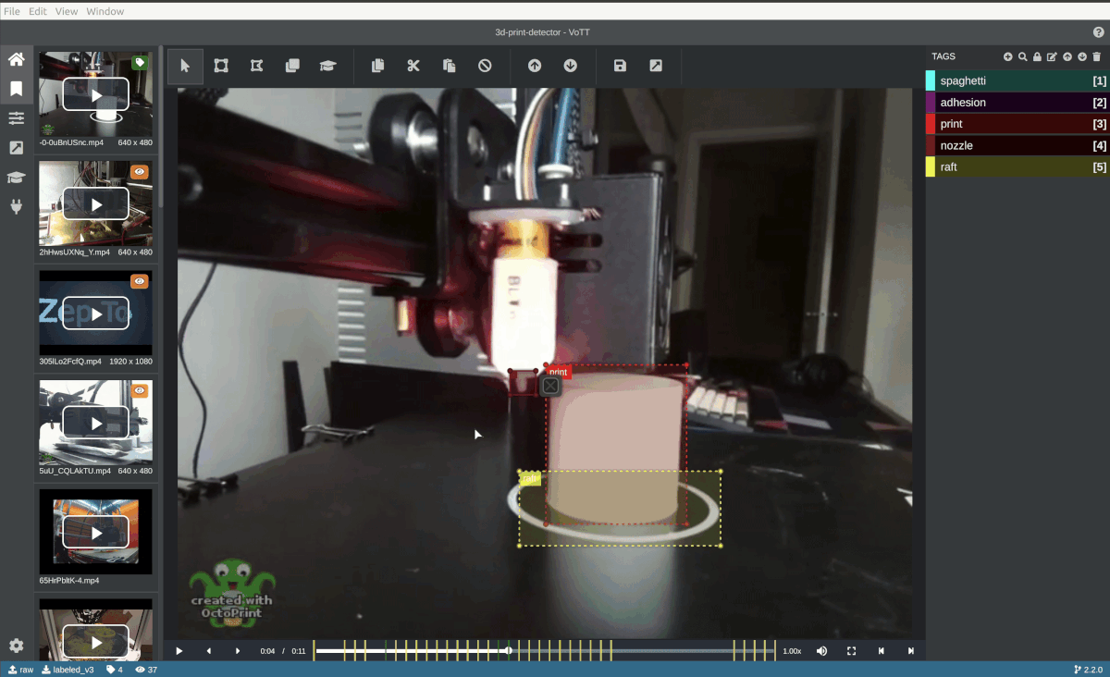Open the Tags Editor bookmark icon
This screenshot has width=1110, height=677.
coord(16,89)
